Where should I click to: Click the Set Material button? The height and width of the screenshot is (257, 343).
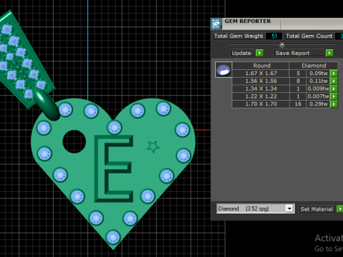[317, 209]
